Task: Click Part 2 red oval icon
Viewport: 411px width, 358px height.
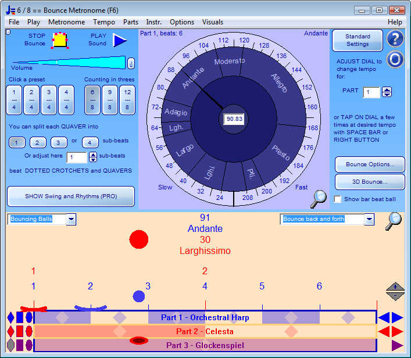Action: click(29, 331)
